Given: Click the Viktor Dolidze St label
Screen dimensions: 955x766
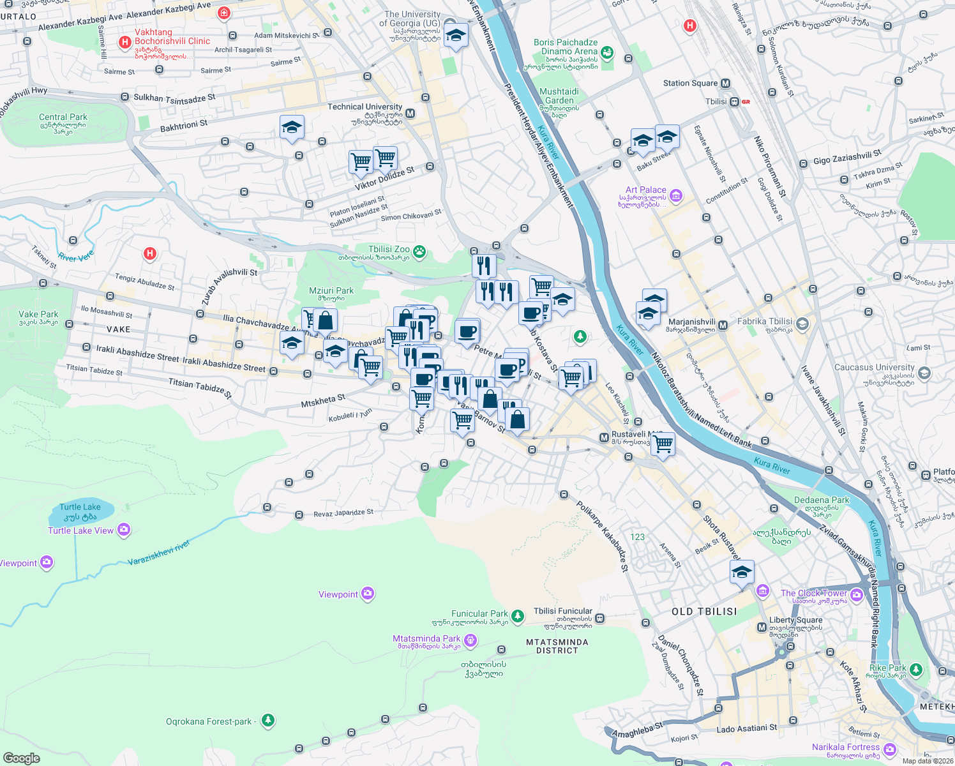Looking at the screenshot, I should pyautogui.click(x=385, y=179).
